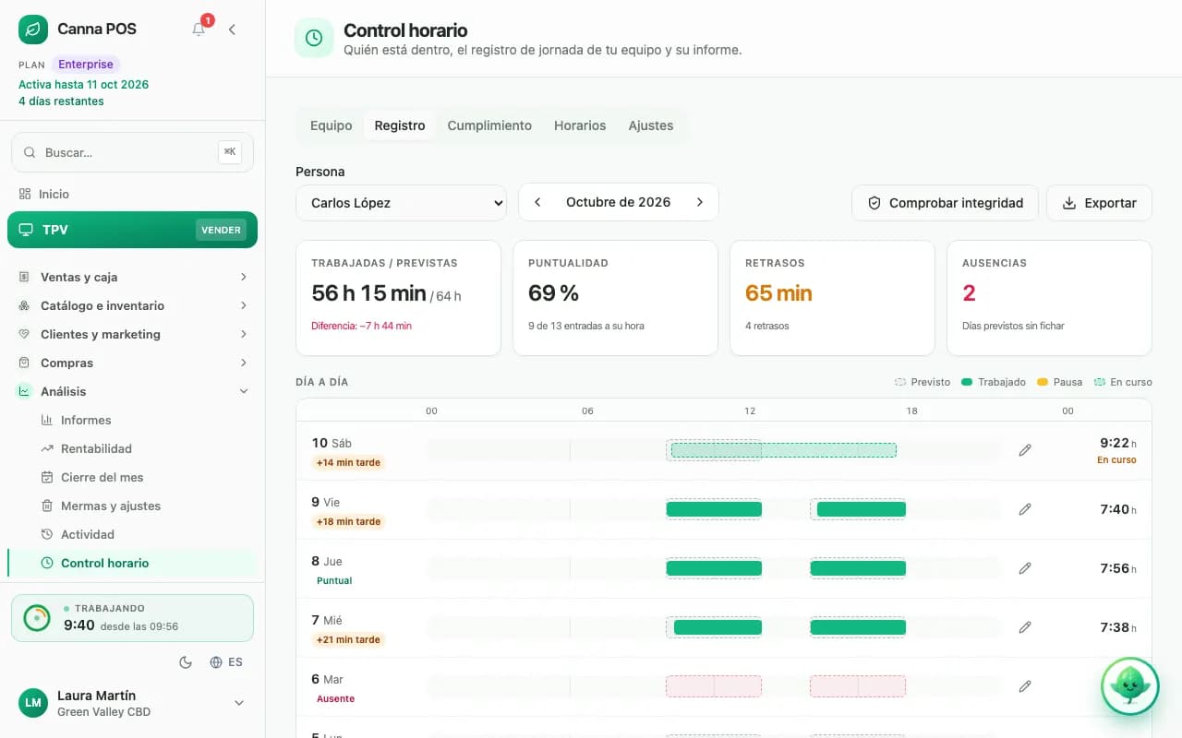The image size is (1182, 738).
Task: Click the keyboard shortcut badge in search
Action: coord(230,152)
